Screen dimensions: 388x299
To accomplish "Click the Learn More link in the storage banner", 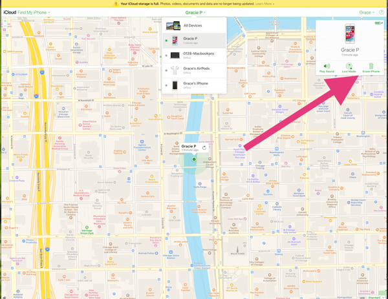I will coord(264,4).
